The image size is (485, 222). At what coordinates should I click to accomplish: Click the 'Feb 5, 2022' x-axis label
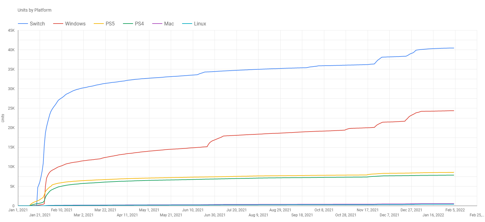455,210
